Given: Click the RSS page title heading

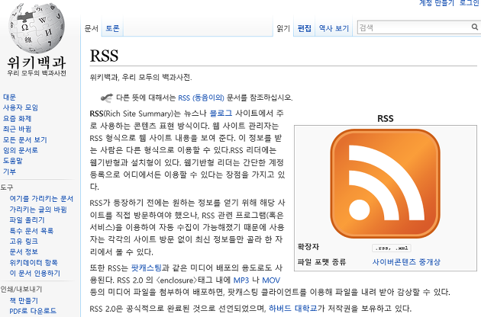Looking at the screenshot, I should (x=104, y=56).
